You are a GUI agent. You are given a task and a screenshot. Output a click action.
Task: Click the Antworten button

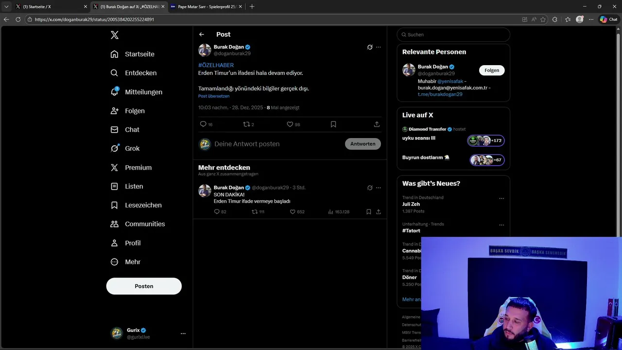pos(363,144)
